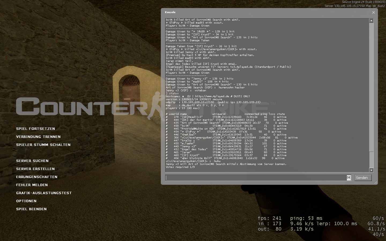This screenshot has width=386, height=241.
Task: Close the Konsole window with X
Action: pyautogui.click(x=373, y=12)
